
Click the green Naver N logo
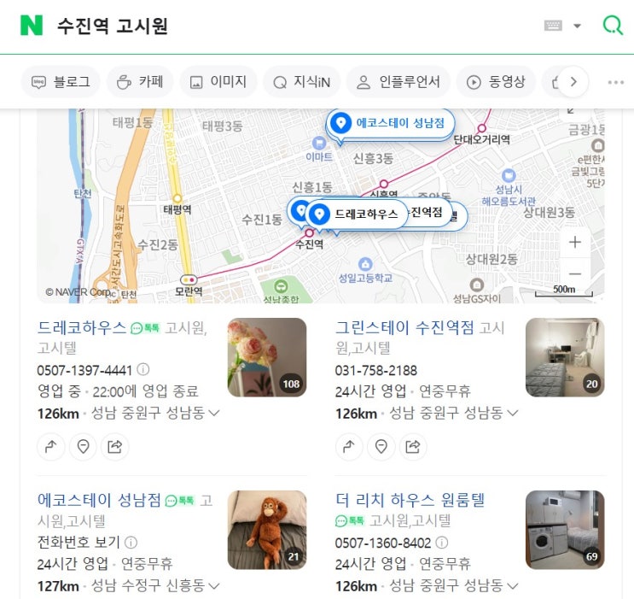pyautogui.click(x=32, y=25)
